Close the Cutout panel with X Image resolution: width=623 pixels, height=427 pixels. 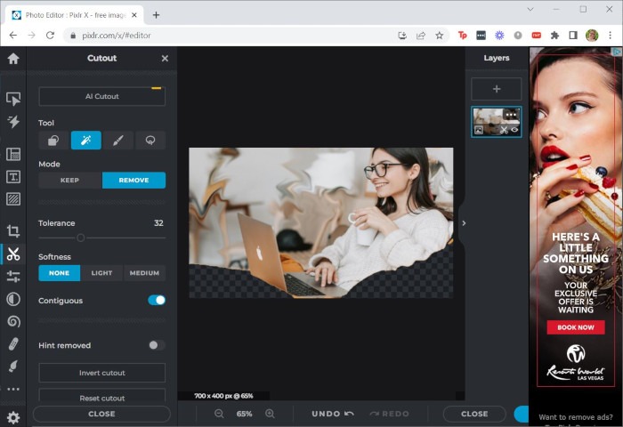click(165, 59)
